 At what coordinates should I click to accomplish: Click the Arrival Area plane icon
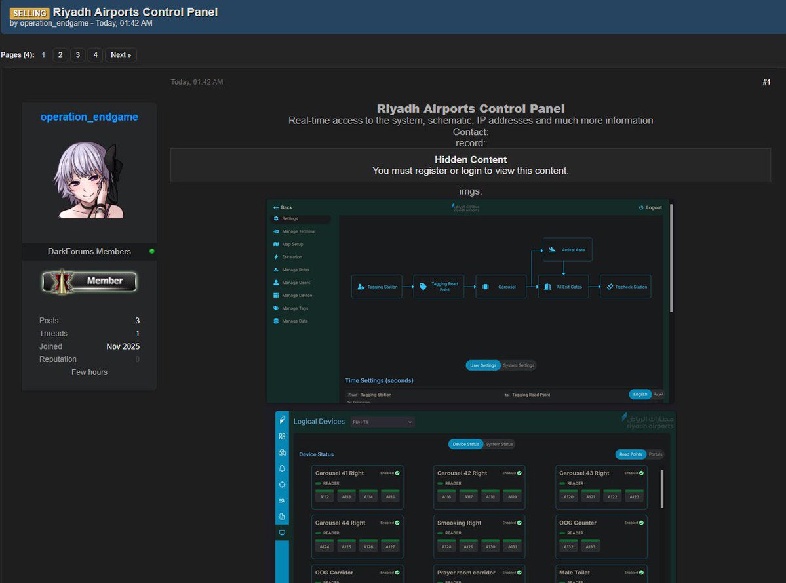click(552, 250)
